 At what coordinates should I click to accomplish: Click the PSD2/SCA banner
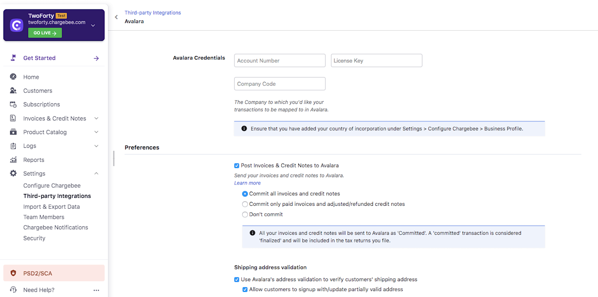54,273
